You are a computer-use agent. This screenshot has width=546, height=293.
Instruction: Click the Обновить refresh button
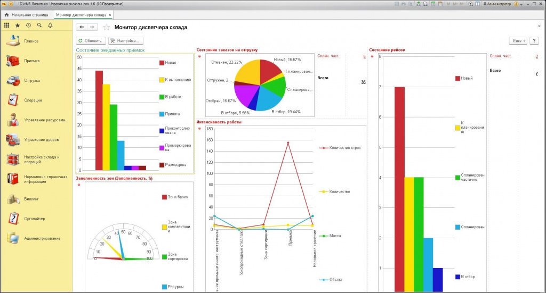click(91, 40)
